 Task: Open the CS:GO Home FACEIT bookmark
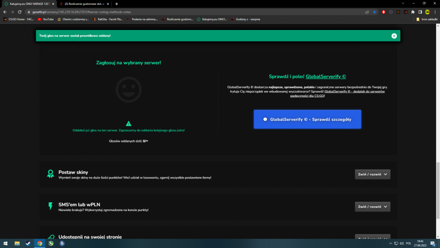click(18, 19)
